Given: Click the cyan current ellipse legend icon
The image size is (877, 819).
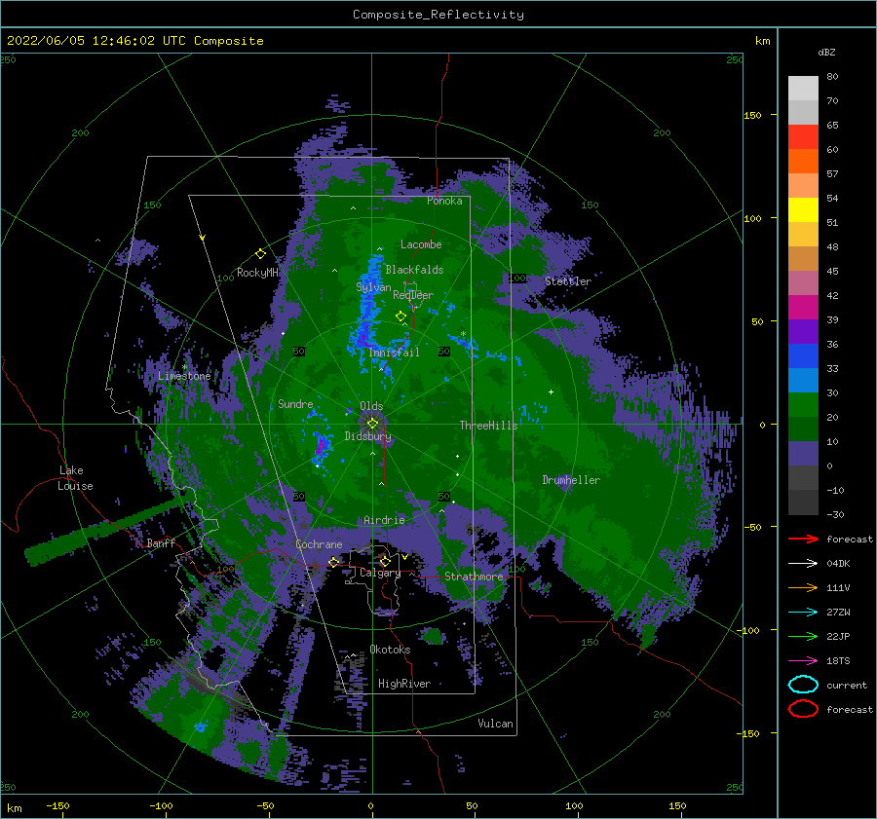Looking at the screenshot, I should click(x=803, y=685).
